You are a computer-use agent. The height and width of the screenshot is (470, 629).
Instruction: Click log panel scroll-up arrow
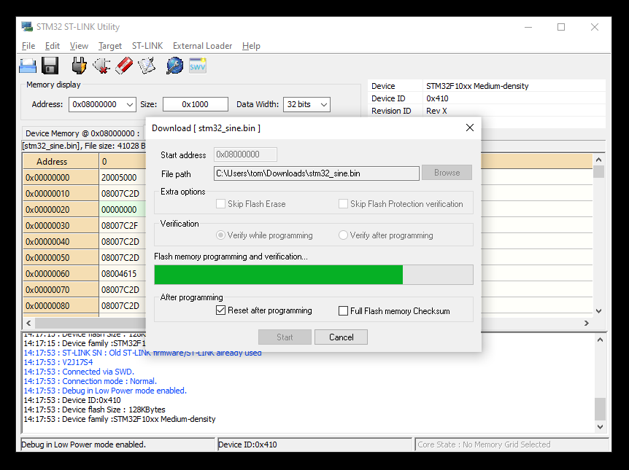tap(600, 340)
